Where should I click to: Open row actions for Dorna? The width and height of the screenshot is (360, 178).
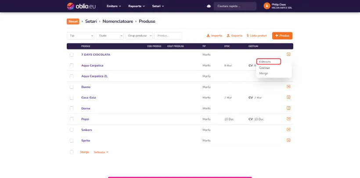click(x=288, y=108)
